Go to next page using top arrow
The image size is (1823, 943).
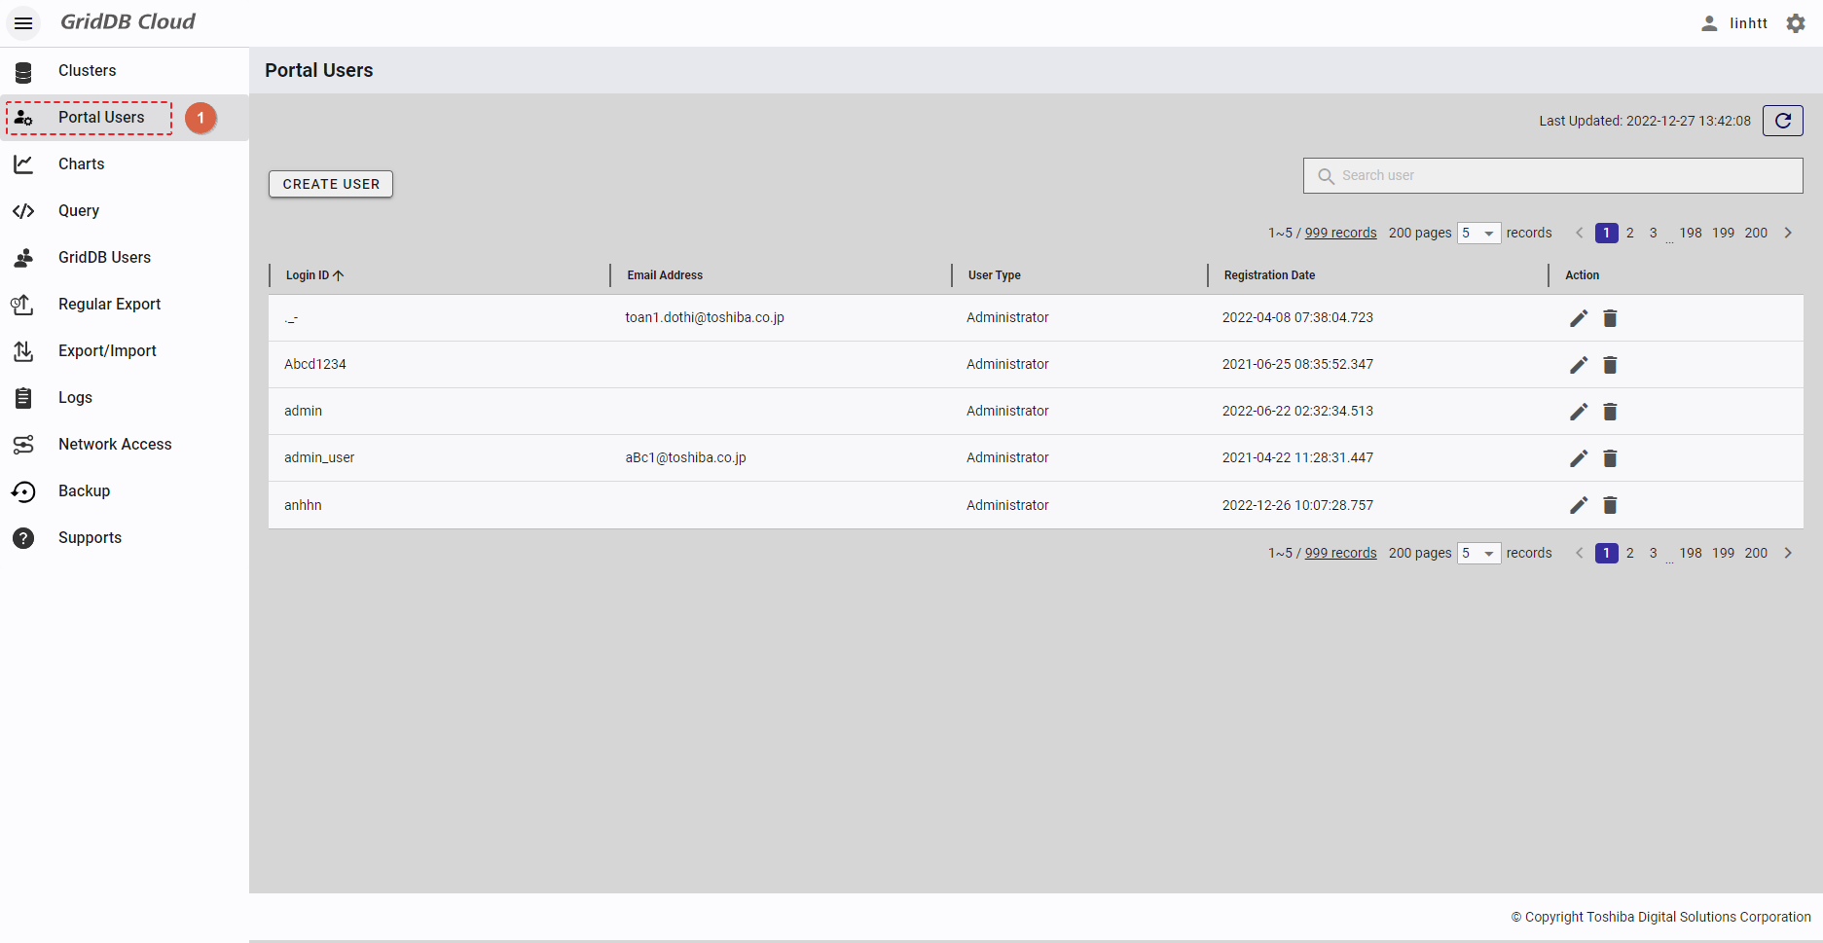(1788, 233)
